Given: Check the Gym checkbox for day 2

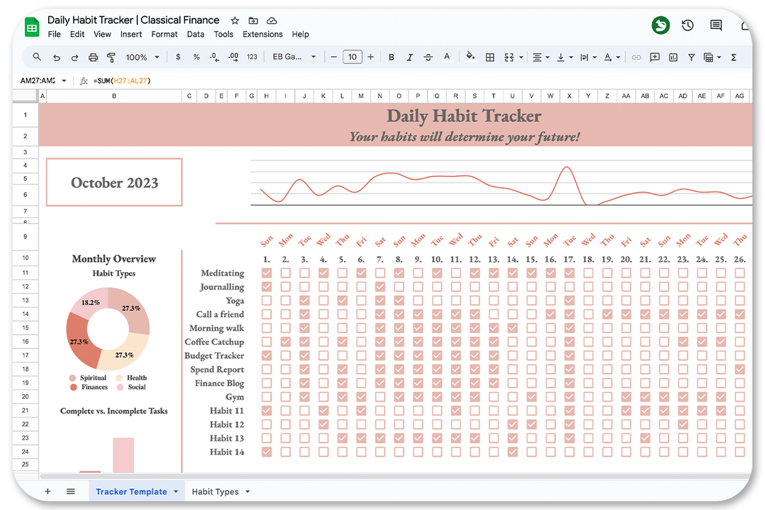Looking at the screenshot, I should pos(286,397).
